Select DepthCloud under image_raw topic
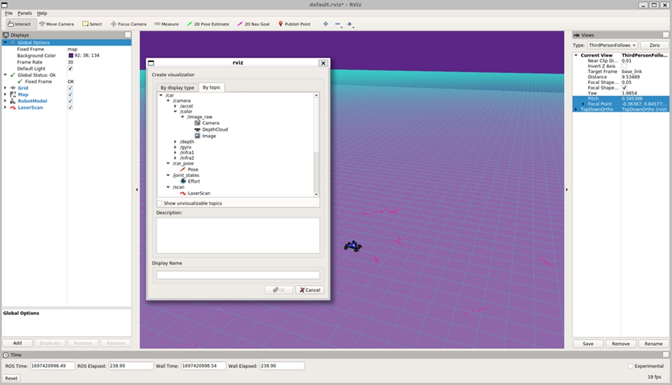The height and width of the screenshot is (385, 672). coord(215,130)
